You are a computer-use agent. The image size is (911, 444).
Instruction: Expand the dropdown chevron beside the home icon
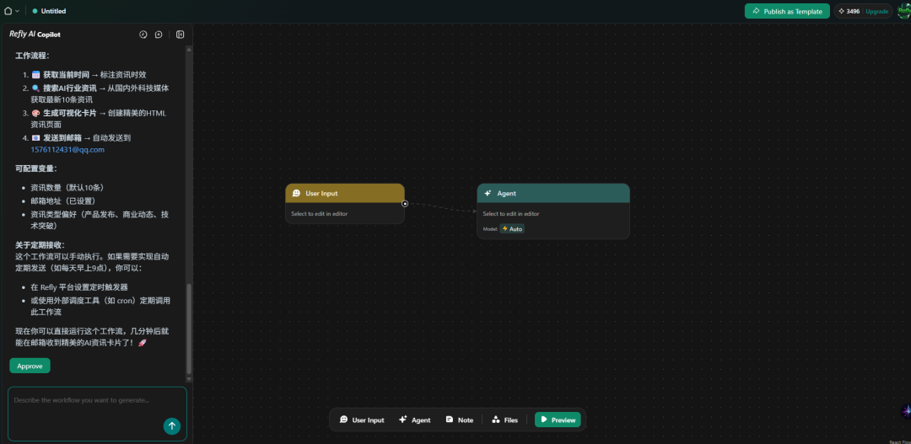(x=18, y=11)
